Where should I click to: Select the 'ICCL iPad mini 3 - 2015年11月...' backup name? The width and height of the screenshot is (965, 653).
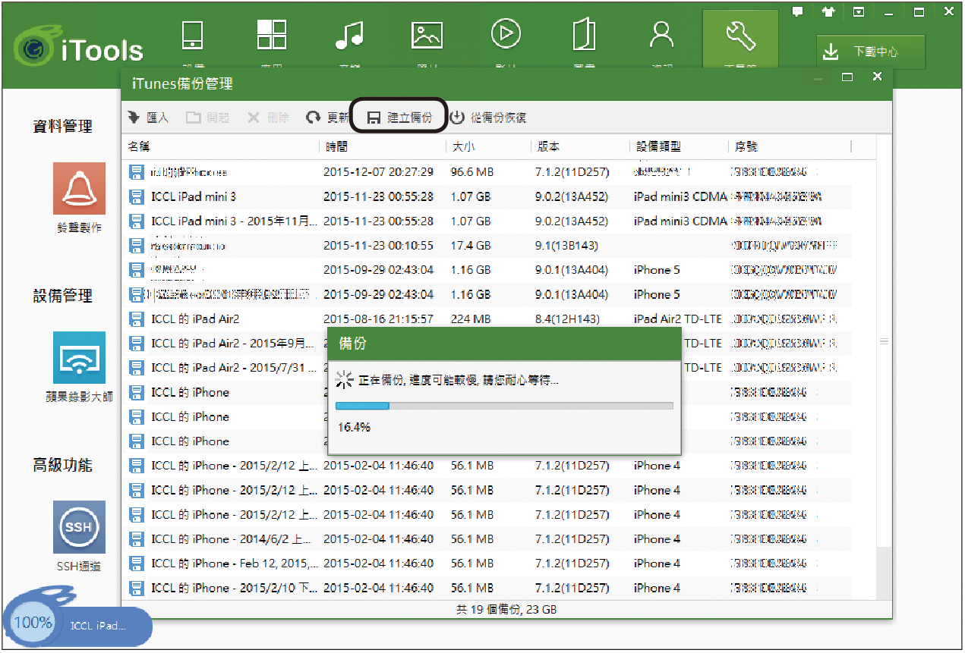point(235,221)
